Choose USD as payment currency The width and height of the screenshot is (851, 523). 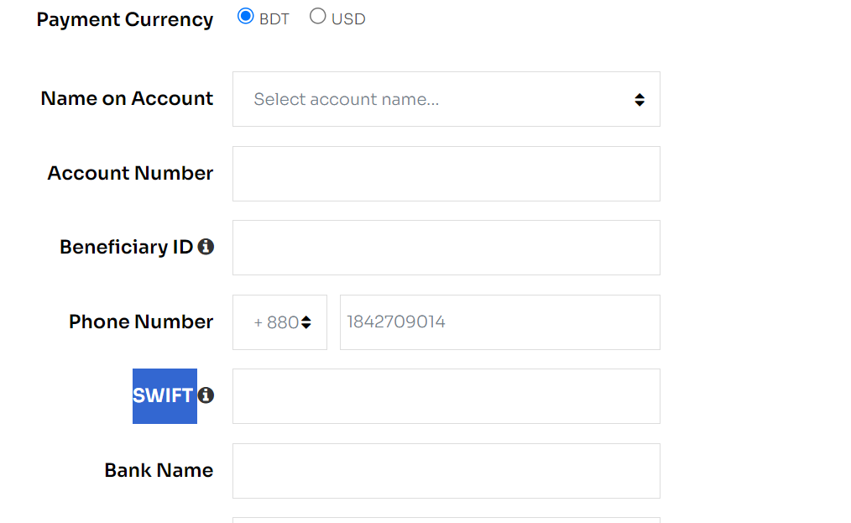(x=317, y=16)
